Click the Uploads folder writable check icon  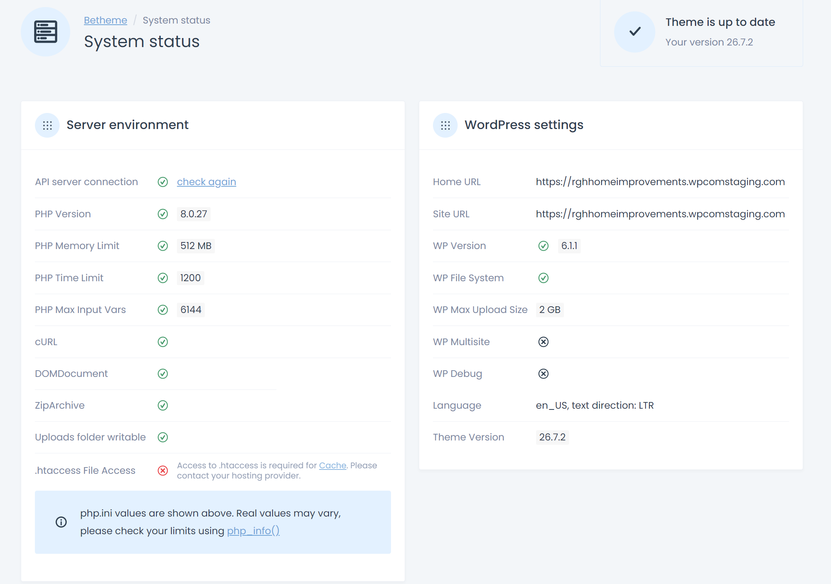click(x=163, y=437)
